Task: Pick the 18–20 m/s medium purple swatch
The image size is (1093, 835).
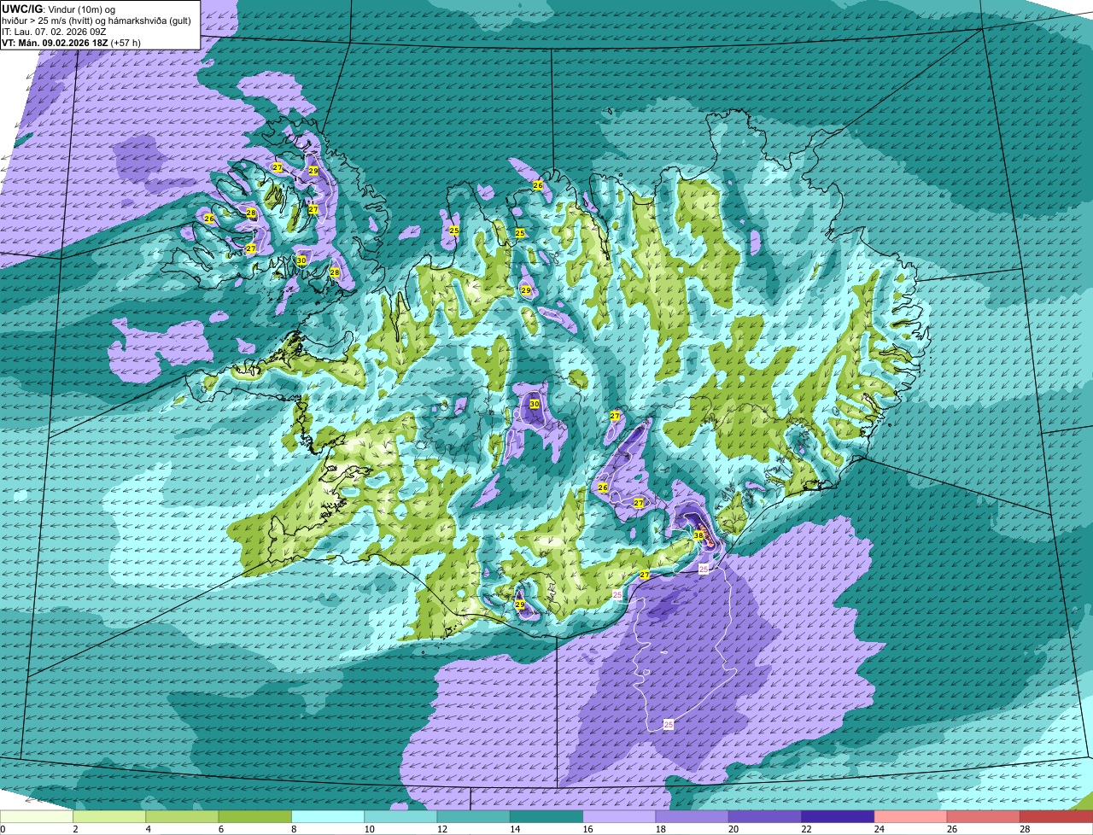Action: click(x=692, y=817)
